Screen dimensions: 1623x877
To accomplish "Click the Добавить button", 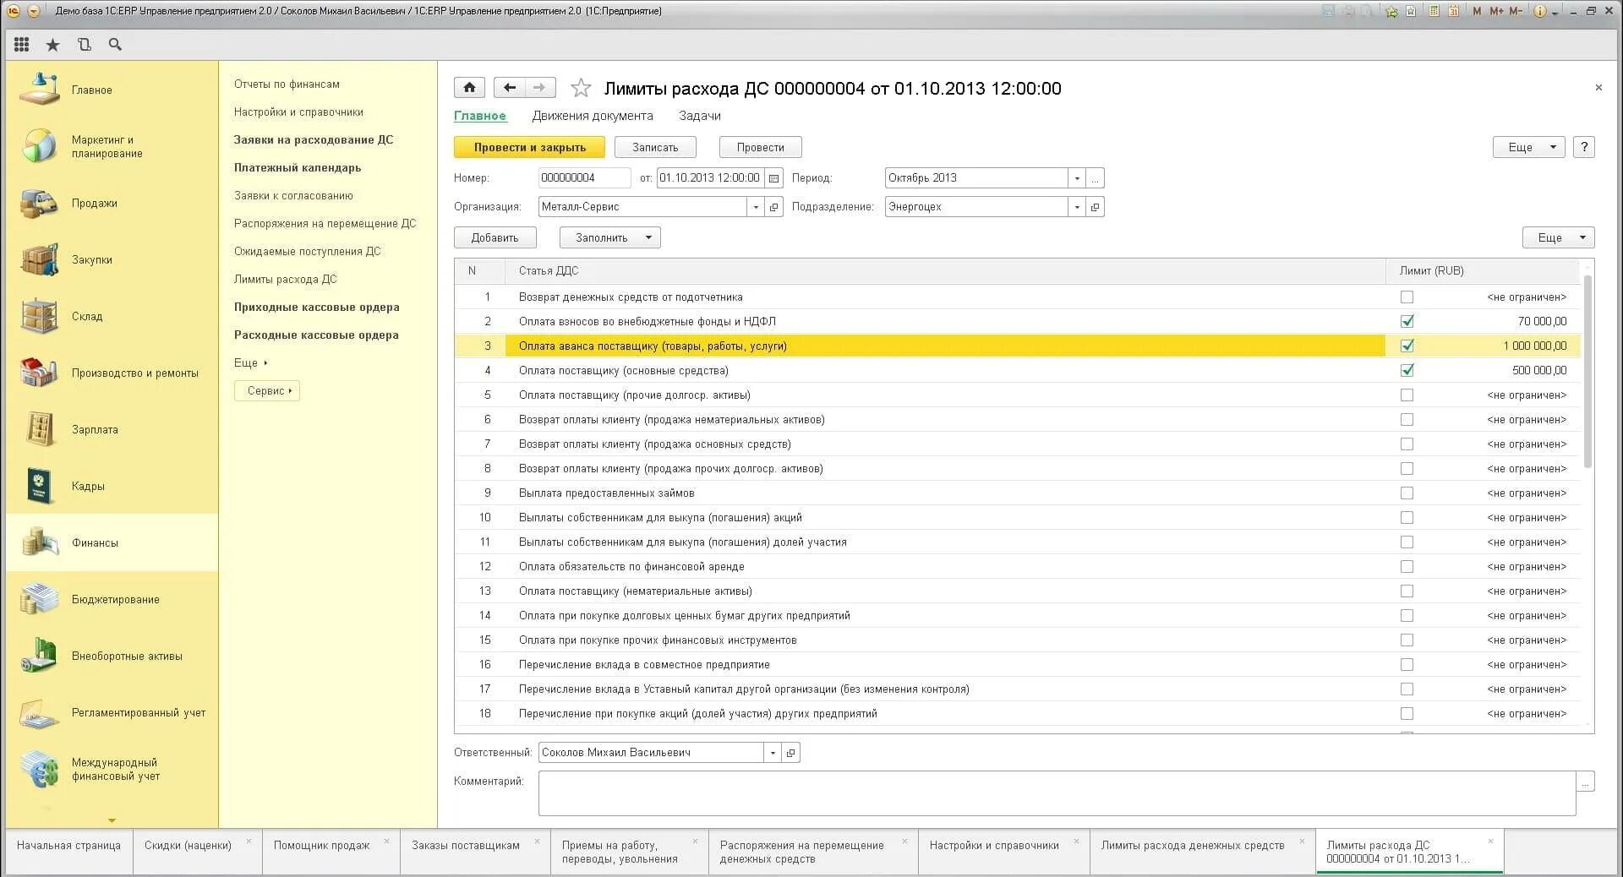I will pyautogui.click(x=495, y=237).
